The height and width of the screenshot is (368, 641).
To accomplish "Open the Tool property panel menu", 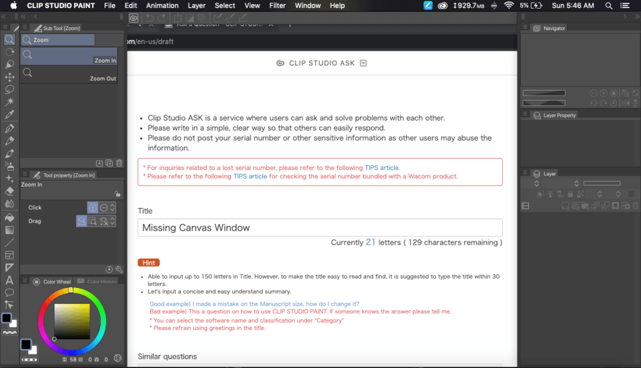I will [25, 174].
